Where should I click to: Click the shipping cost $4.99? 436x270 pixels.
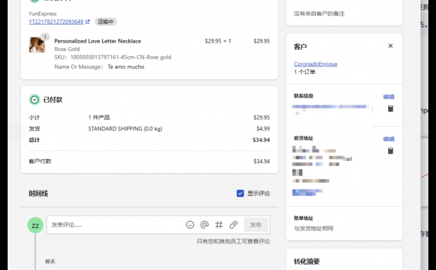coord(263,129)
